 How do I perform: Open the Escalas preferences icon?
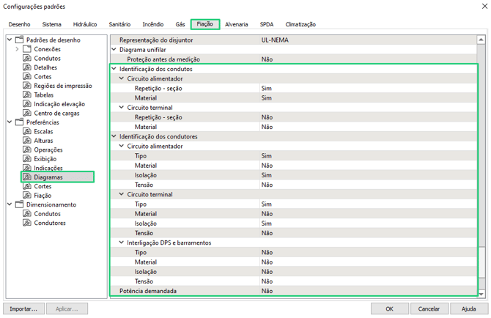(27, 132)
